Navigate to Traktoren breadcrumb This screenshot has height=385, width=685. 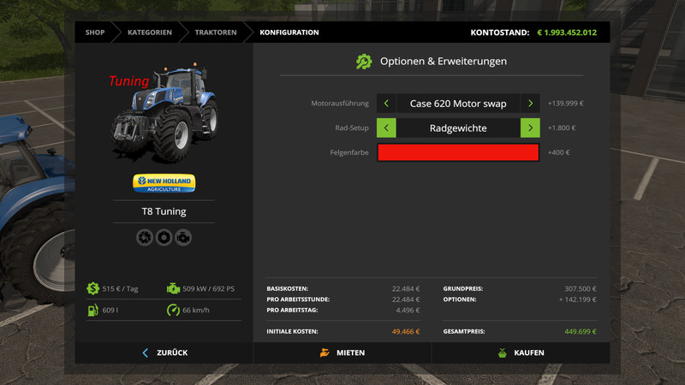coord(216,33)
